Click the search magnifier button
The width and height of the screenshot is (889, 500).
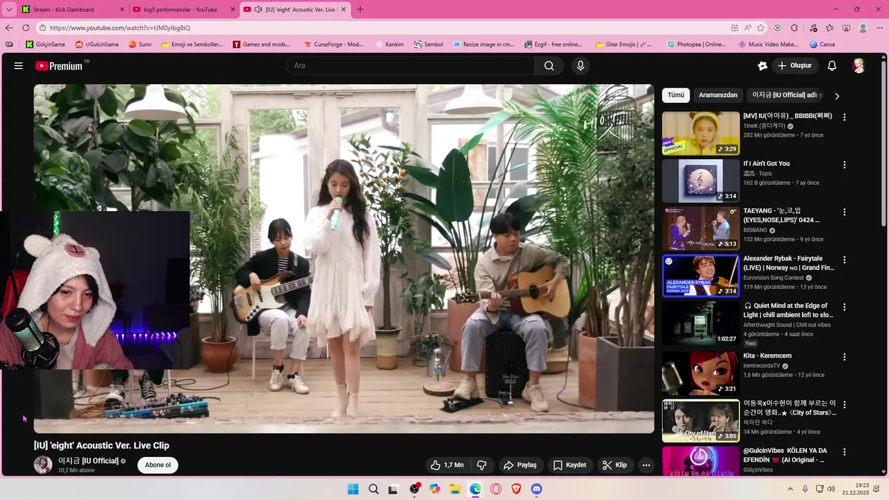point(549,66)
